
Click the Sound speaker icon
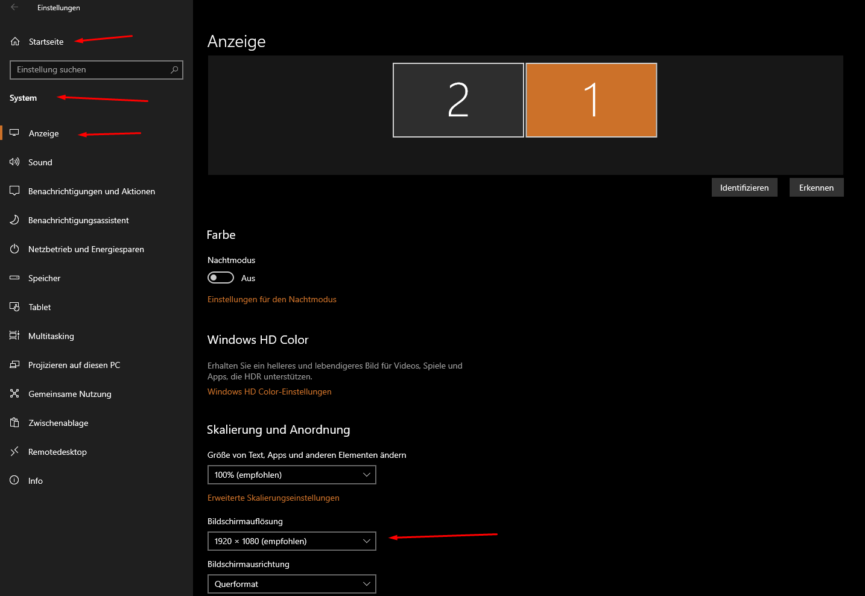click(x=14, y=162)
